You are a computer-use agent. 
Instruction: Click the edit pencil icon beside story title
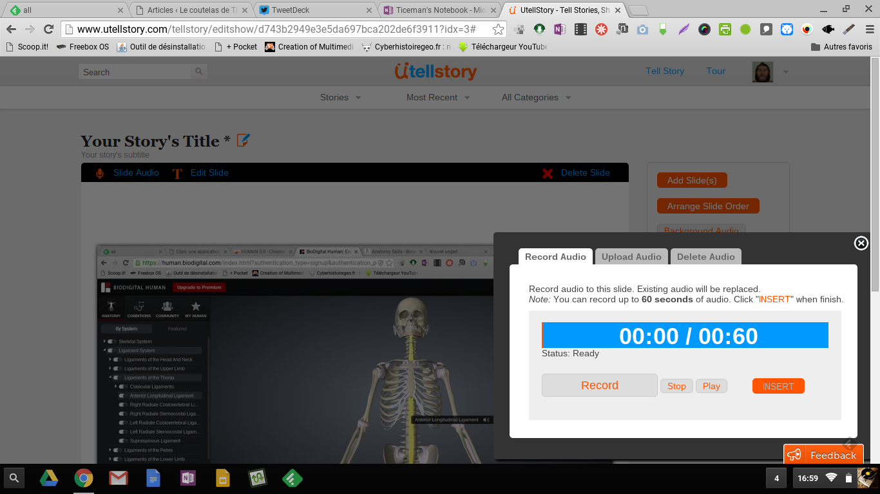pyautogui.click(x=243, y=140)
